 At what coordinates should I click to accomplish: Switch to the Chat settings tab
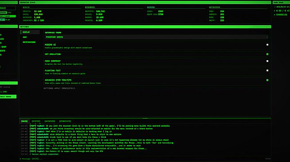point(25,37)
